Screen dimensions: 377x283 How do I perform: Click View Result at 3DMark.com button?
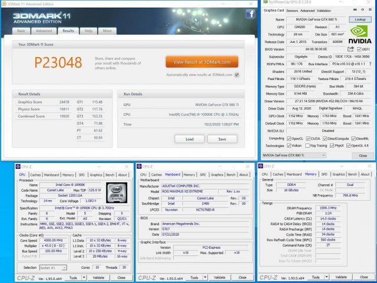[x=202, y=62]
